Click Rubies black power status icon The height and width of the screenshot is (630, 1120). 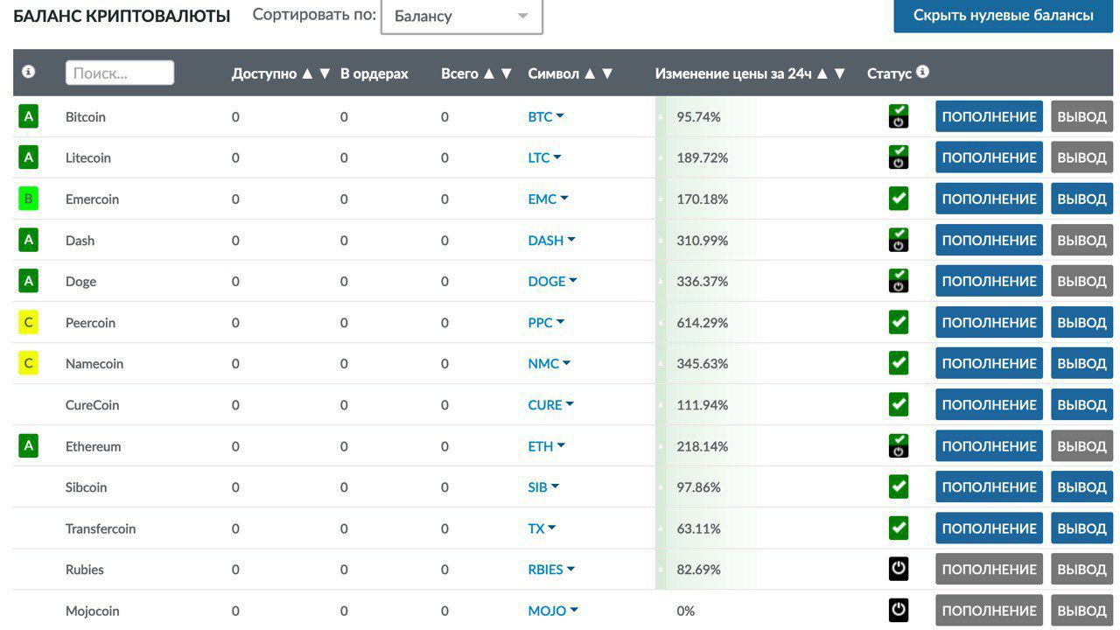pyautogui.click(x=899, y=569)
